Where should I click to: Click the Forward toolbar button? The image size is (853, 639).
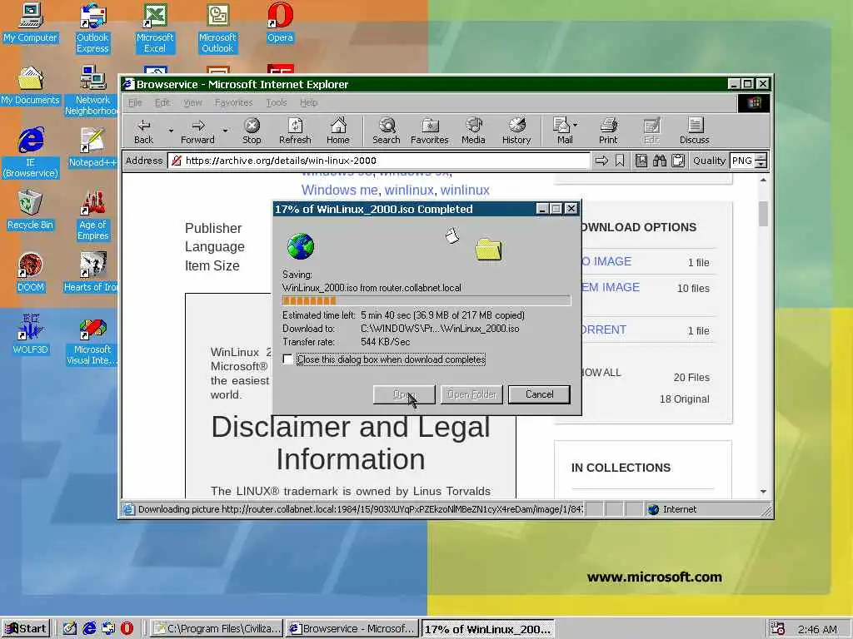pos(197,131)
